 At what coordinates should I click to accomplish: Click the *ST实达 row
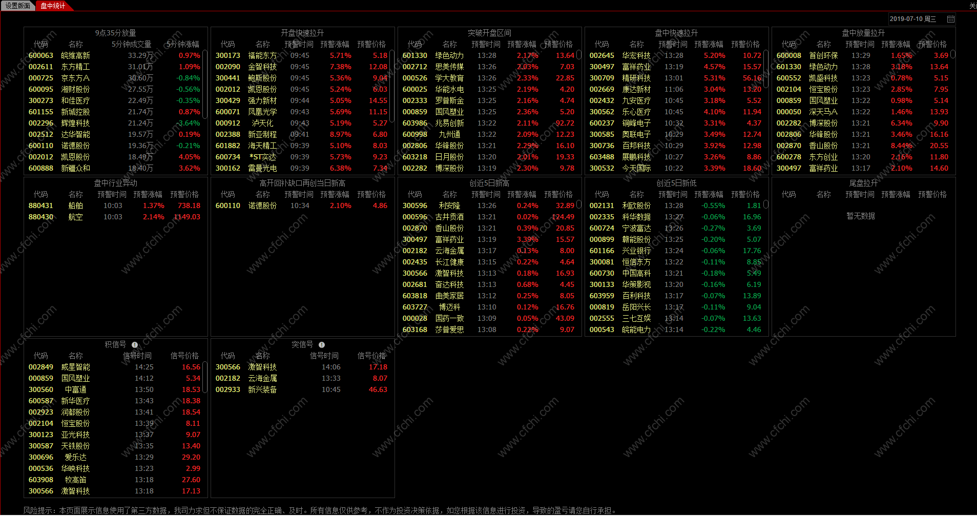pos(301,157)
